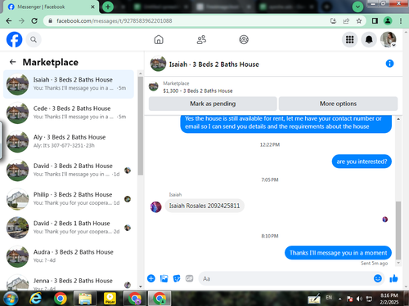Click the share page icon in address bar
The image size is (409, 306).
pyautogui.click(x=346, y=21)
